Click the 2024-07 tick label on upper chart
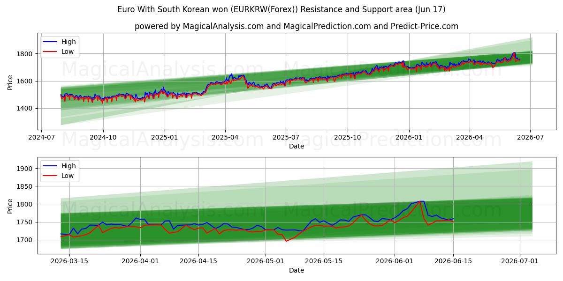This screenshot has width=563, height=281. 42,138
